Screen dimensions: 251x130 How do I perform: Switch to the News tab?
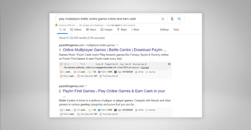91,30
